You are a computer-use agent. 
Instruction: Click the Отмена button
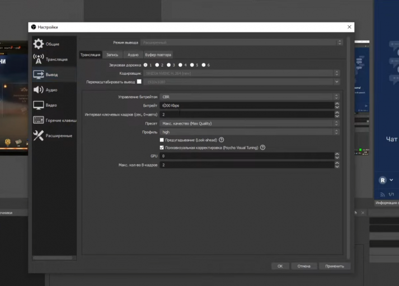pos(304,266)
